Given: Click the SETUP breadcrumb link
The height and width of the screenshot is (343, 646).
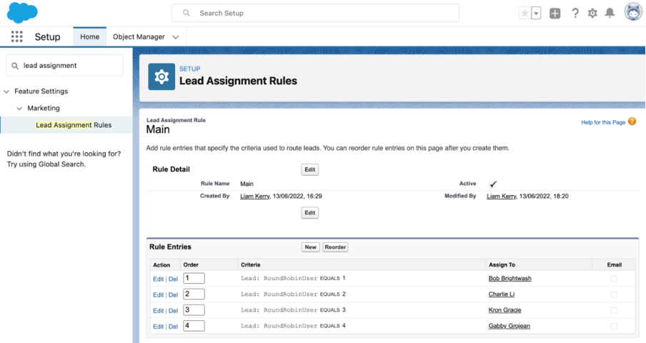Looking at the screenshot, I should (189, 69).
